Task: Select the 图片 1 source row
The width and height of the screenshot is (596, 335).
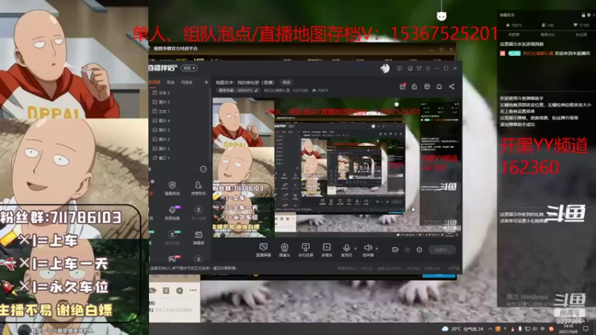Action: [179, 148]
